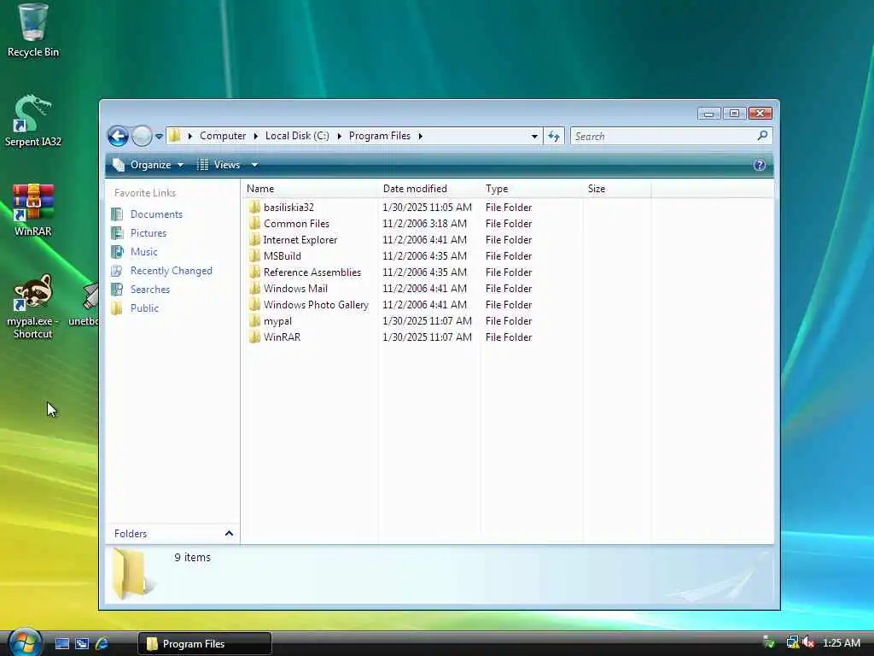Select the mypal folder icon
Screen dimensions: 874x656
(x=254, y=321)
